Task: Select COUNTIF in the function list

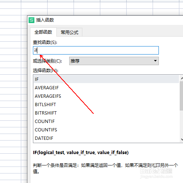Action: pos(106,122)
